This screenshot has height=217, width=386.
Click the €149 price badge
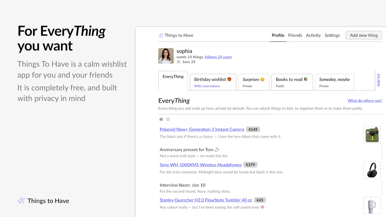253,129
